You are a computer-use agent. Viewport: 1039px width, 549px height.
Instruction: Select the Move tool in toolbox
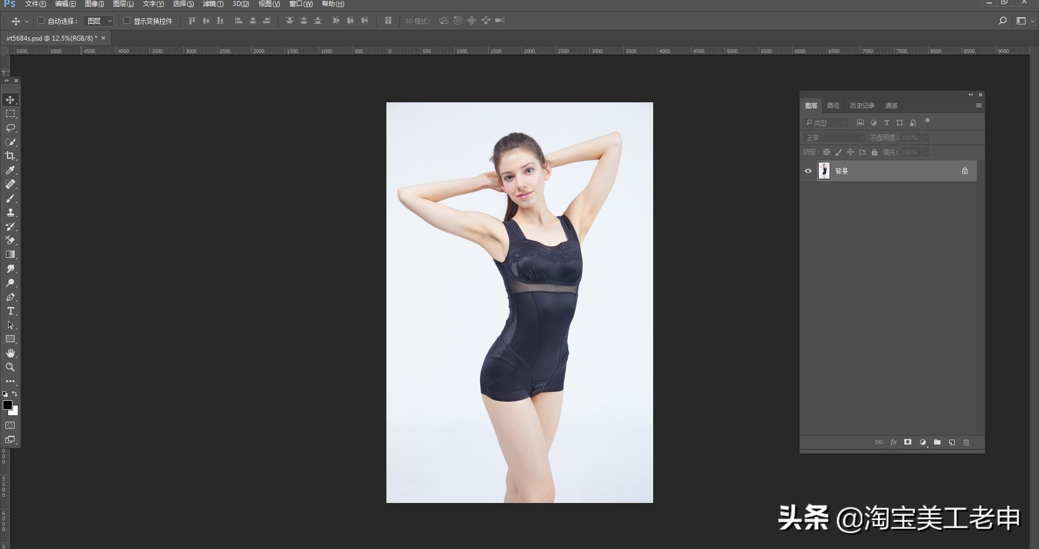pos(10,100)
